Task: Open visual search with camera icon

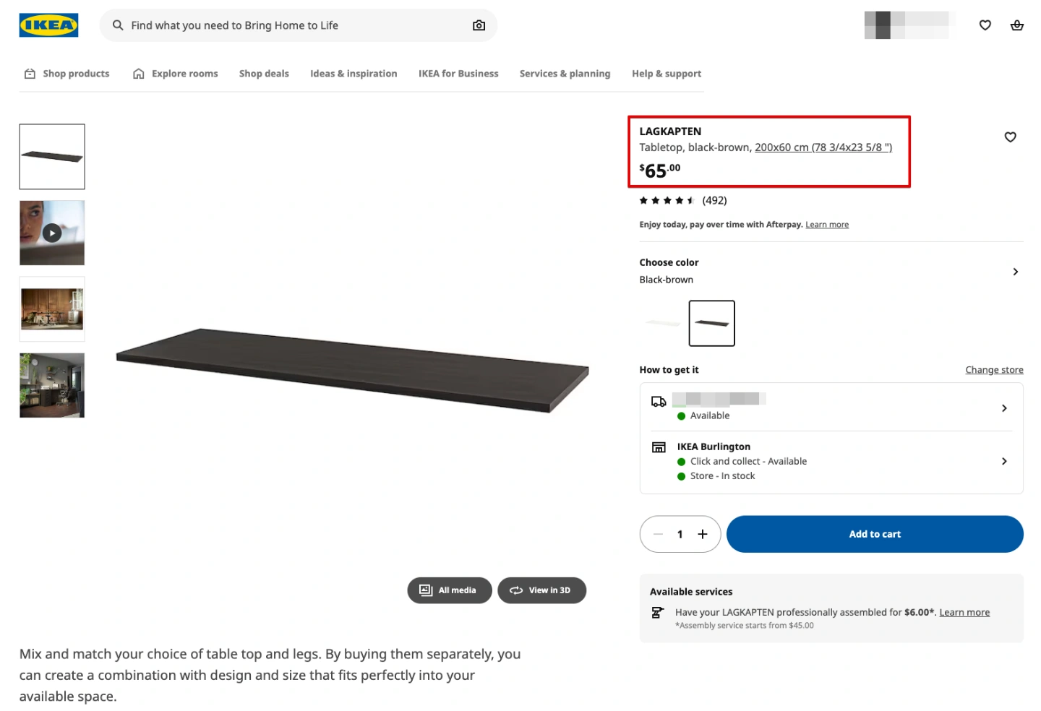Action: click(x=479, y=25)
